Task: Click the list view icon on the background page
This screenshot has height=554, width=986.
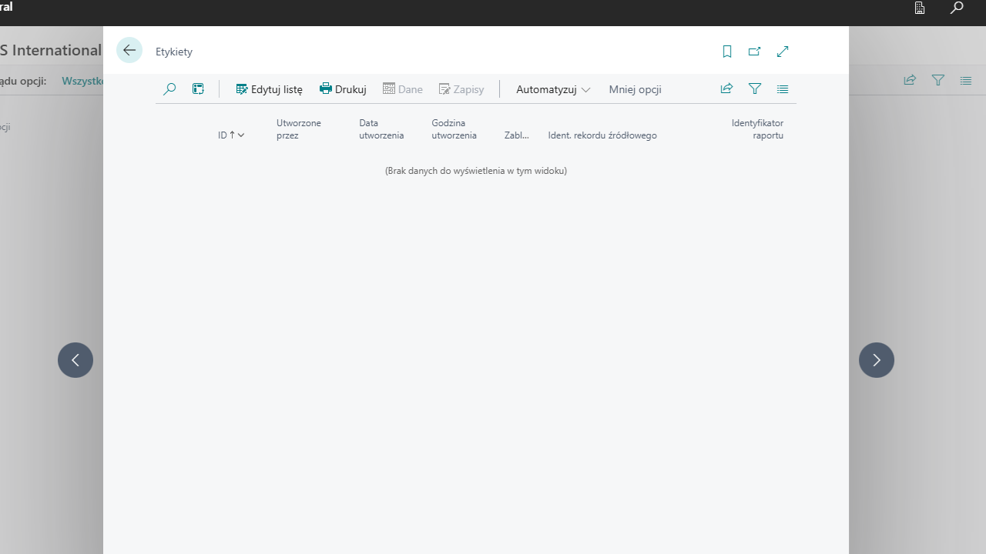Action: [966, 80]
